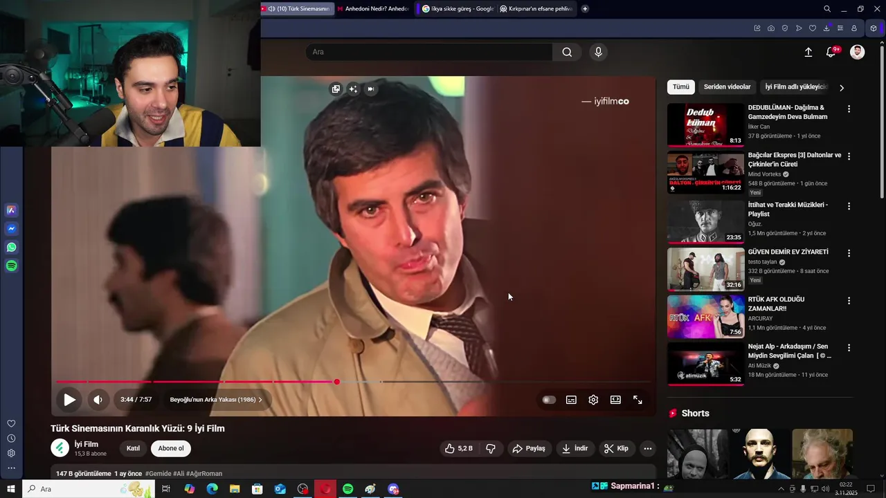Dislike the video with thumbs-down

(x=491, y=448)
